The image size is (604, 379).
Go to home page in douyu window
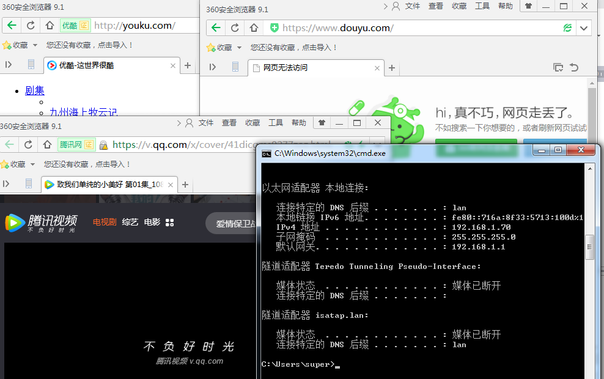coord(254,28)
